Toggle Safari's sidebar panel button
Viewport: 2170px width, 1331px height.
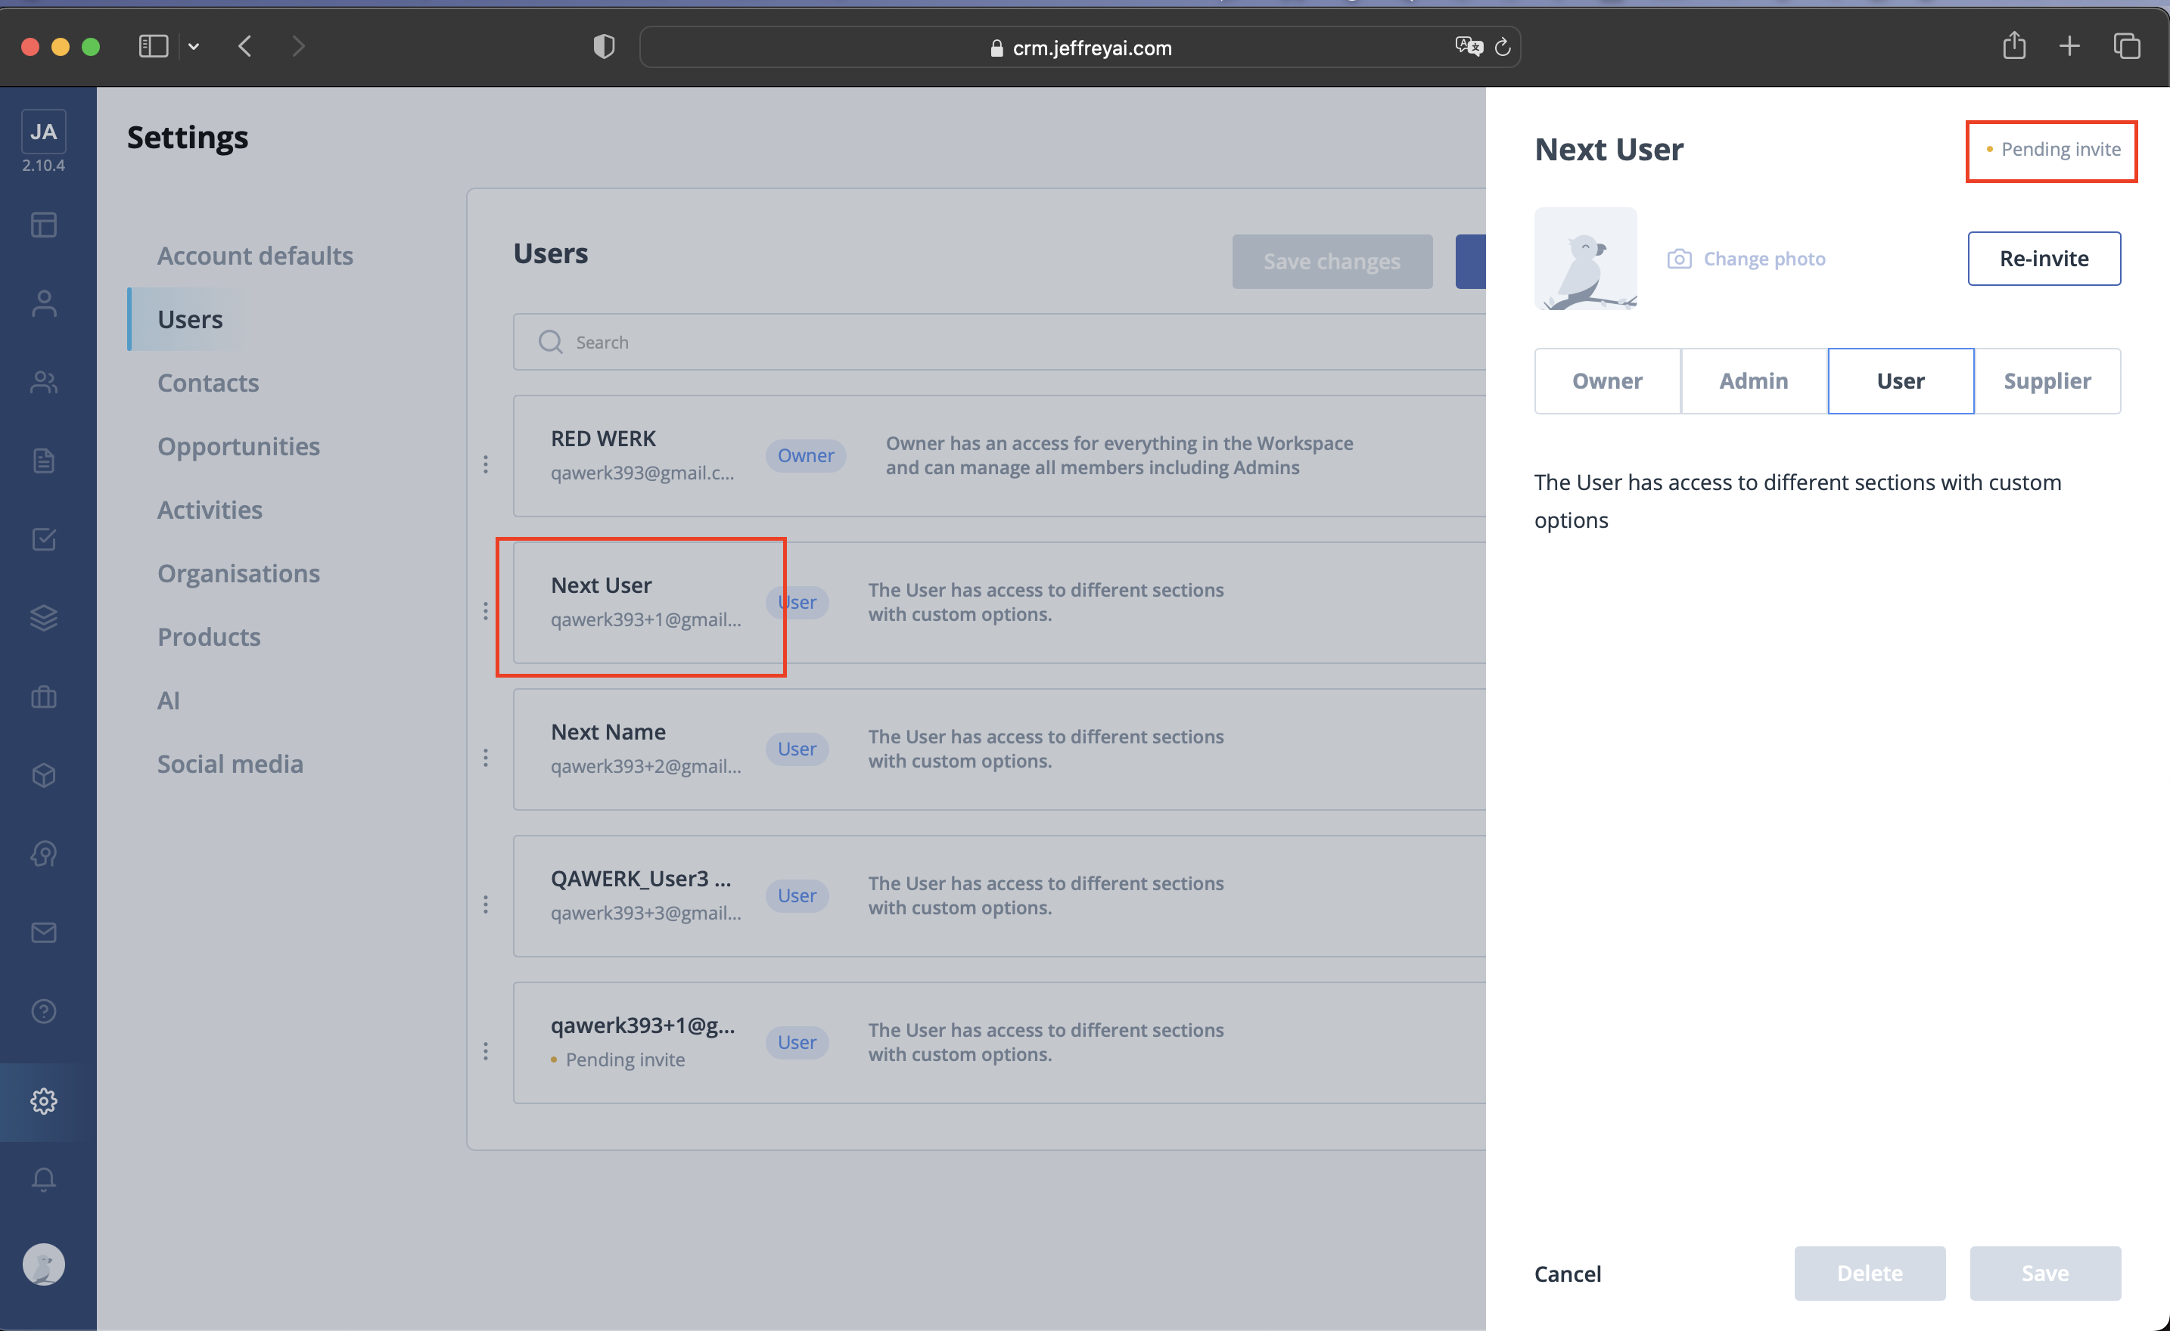point(154,46)
